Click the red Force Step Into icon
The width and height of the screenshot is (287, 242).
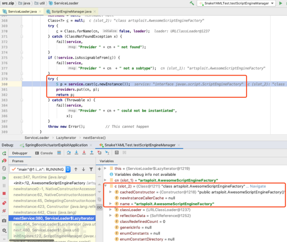84,152
